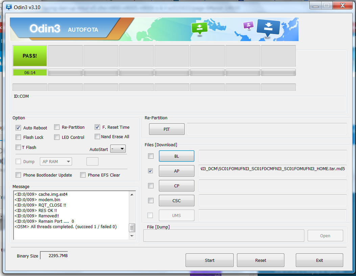The width and height of the screenshot is (356, 276).
Task: Click the Message log scroll down arrow
Action: pyautogui.click(x=132, y=236)
